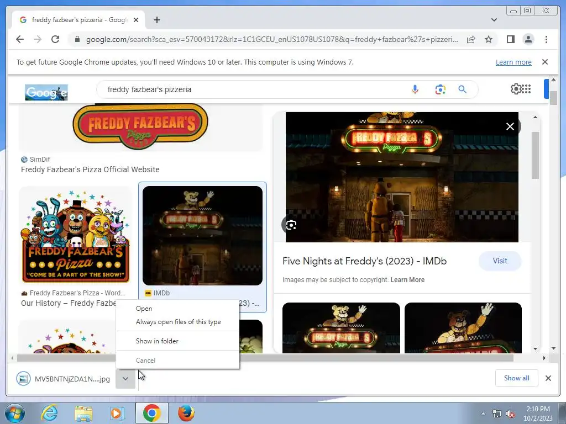
Task: Click the horizontal page scrollbar
Action: pos(265,358)
